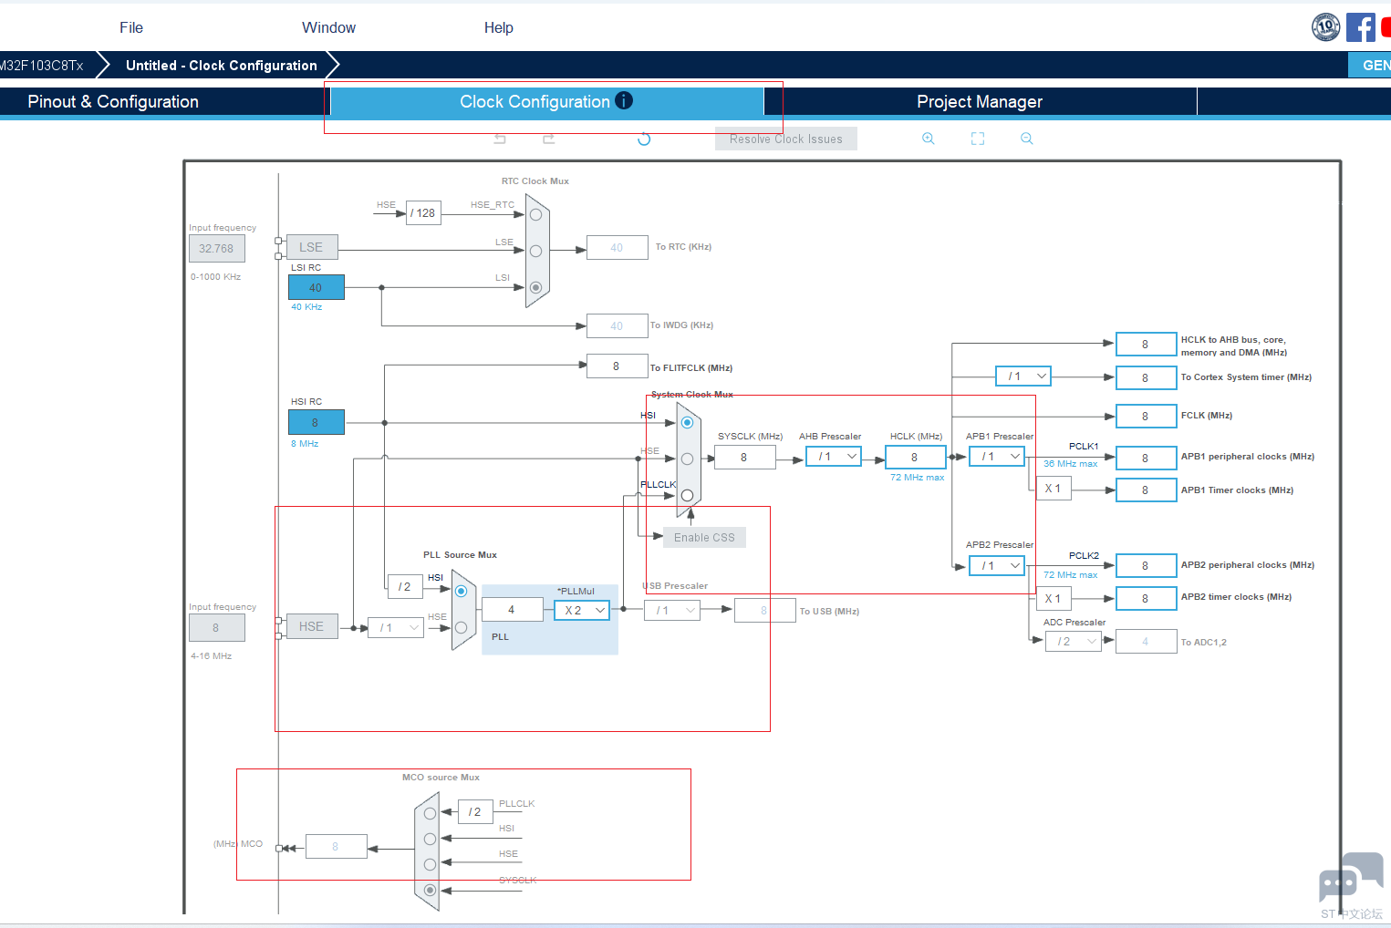Switch to the Project Manager tab

pos(980,100)
